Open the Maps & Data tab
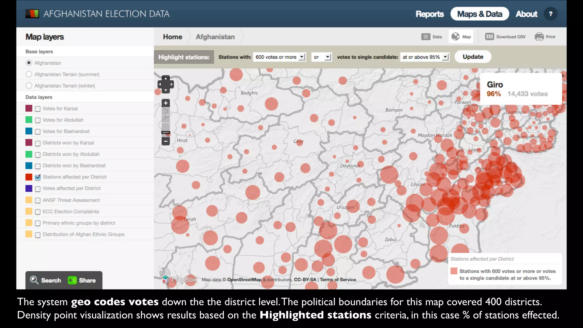This screenshot has width=583, height=328. (x=480, y=14)
